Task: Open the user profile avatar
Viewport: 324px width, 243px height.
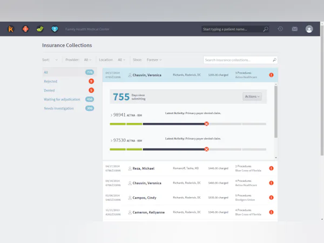Action: 309,29
